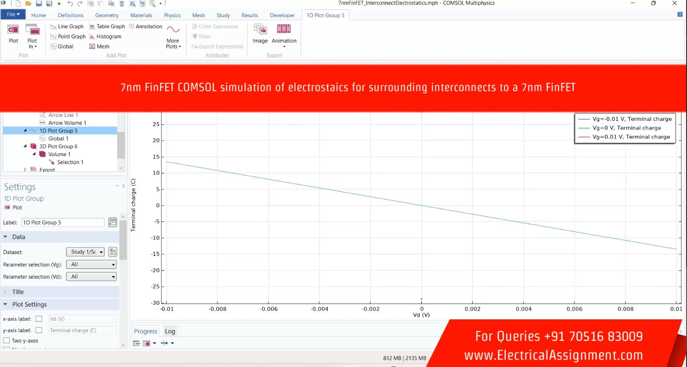687x367 pixels.
Task: Open the Animation export tool
Action: click(x=284, y=34)
